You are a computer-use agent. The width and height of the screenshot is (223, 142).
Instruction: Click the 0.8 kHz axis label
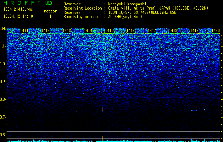pyautogui.click(x=3, y=99)
